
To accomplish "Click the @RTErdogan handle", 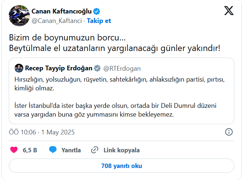I will pyautogui.click(x=122, y=68).
